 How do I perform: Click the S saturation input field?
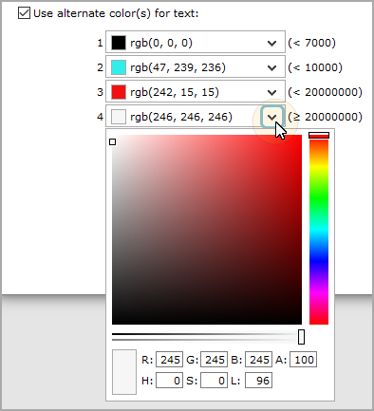[214, 381]
